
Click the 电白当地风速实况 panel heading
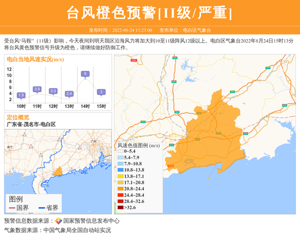click(x=35, y=59)
